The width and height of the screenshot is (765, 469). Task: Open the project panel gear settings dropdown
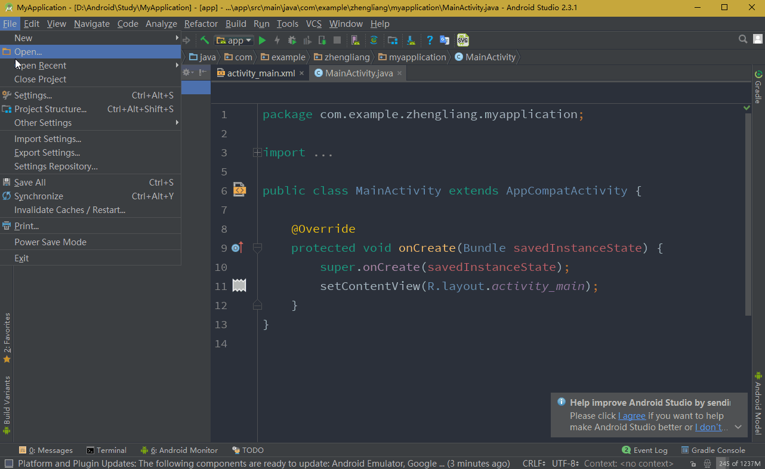[188, 72]
